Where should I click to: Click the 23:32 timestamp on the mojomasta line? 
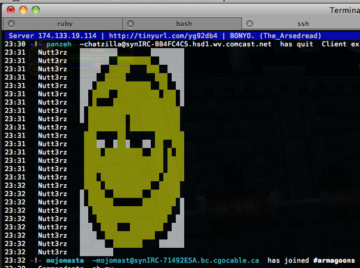click(x=15, y=260)
